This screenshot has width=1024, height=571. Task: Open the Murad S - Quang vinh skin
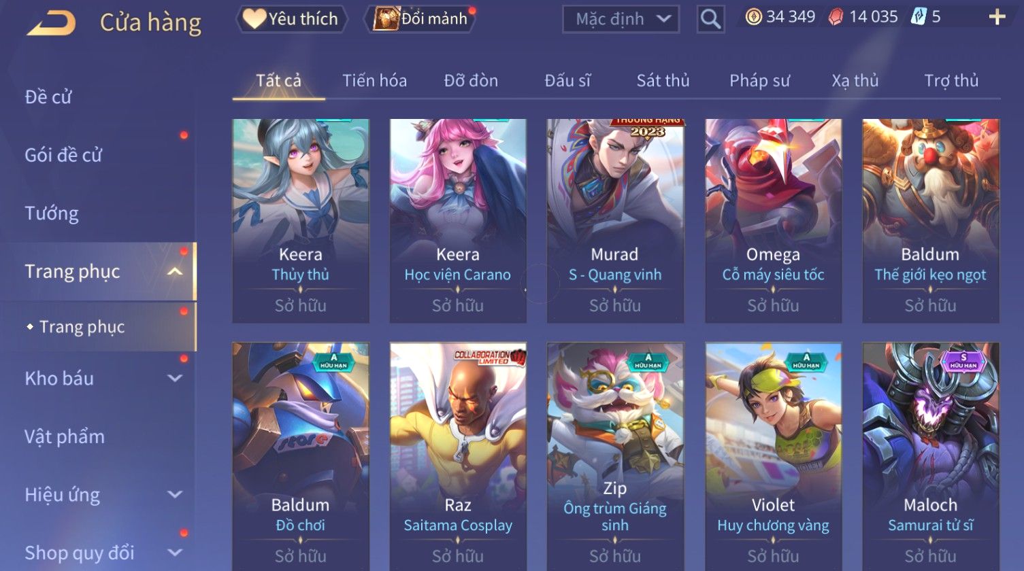[615, 221]
